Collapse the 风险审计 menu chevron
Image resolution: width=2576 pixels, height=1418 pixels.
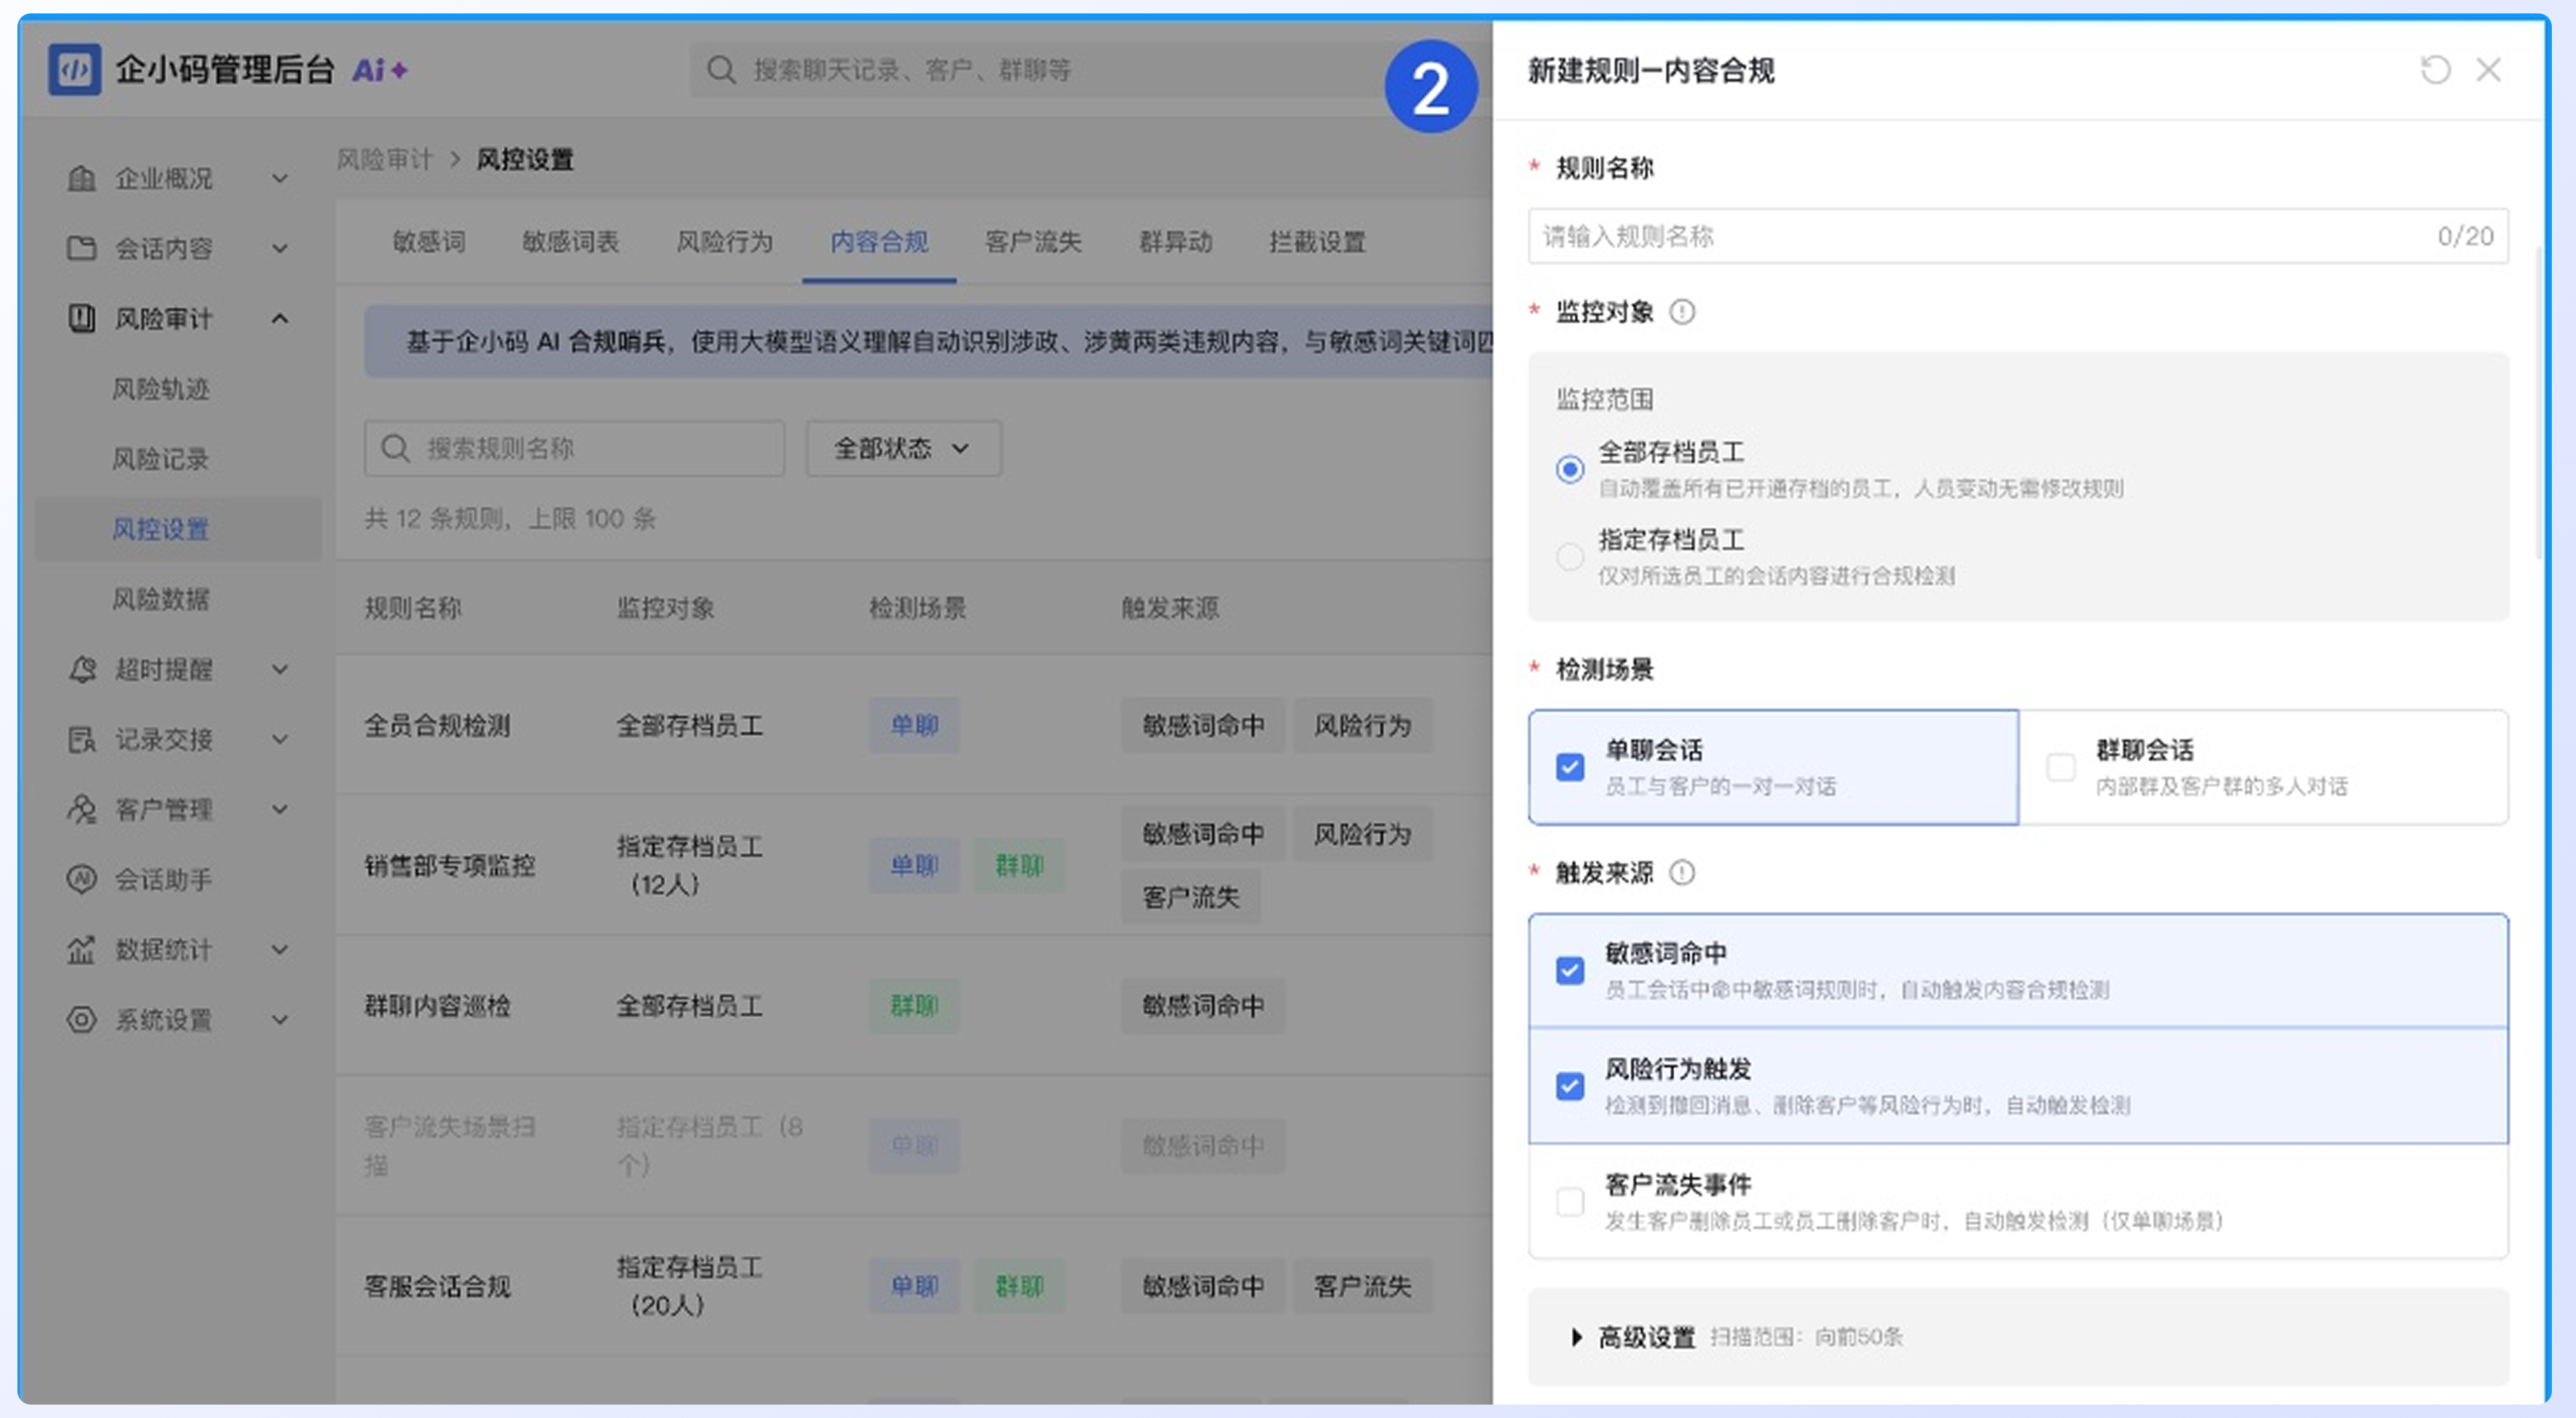click(x=280, y=319)
